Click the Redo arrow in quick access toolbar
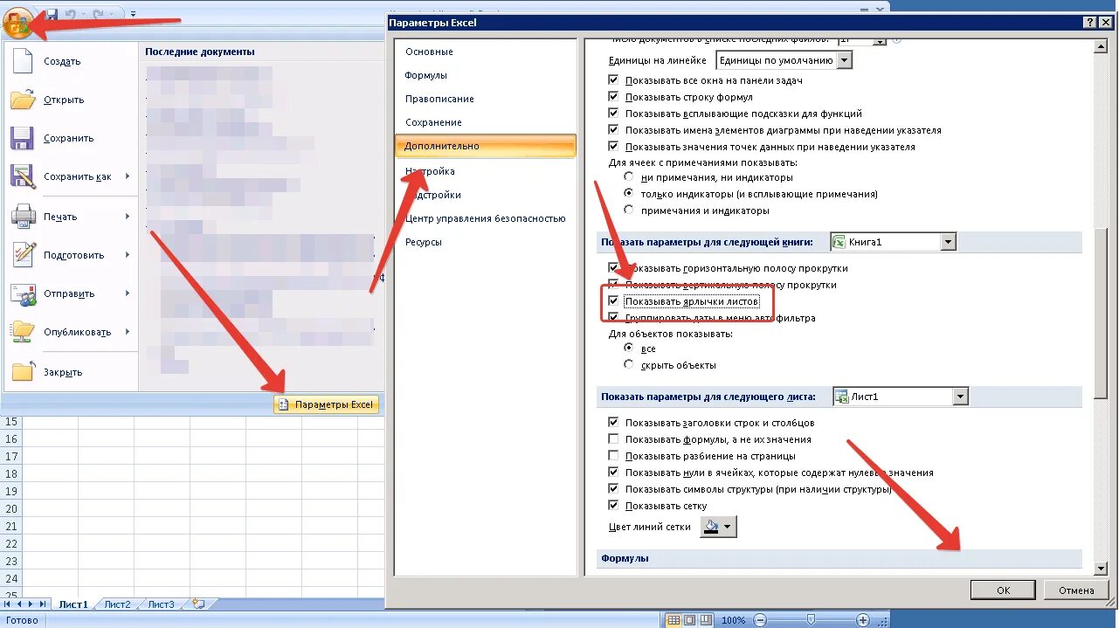The width and height of the screenshot is (1119, 628). [x=99, y=14]
